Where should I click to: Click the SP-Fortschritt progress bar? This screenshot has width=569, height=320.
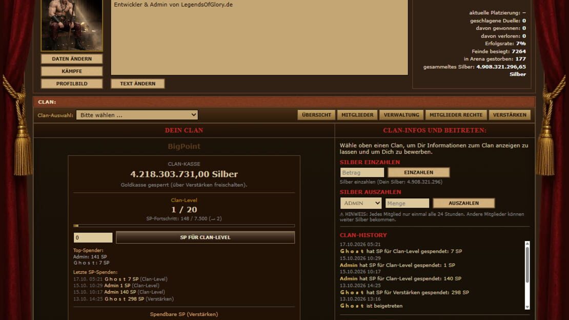click(184, 226)
